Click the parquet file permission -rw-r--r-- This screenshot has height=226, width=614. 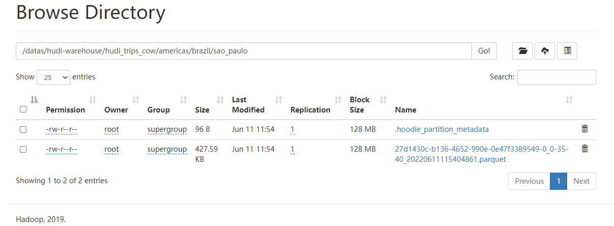pos(62,149)
